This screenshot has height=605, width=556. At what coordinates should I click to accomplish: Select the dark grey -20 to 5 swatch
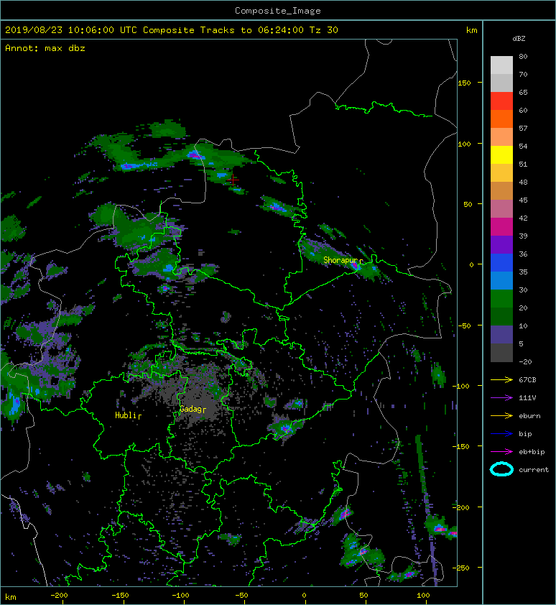coord(501,352)
